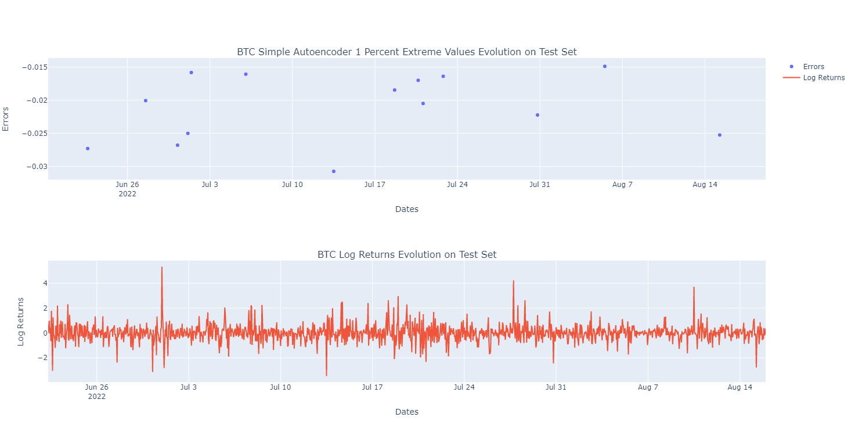The image size is (855, 428).
Task: Select the error point at -0.02 near Jun 27
Action: click(x=146, y=100)
